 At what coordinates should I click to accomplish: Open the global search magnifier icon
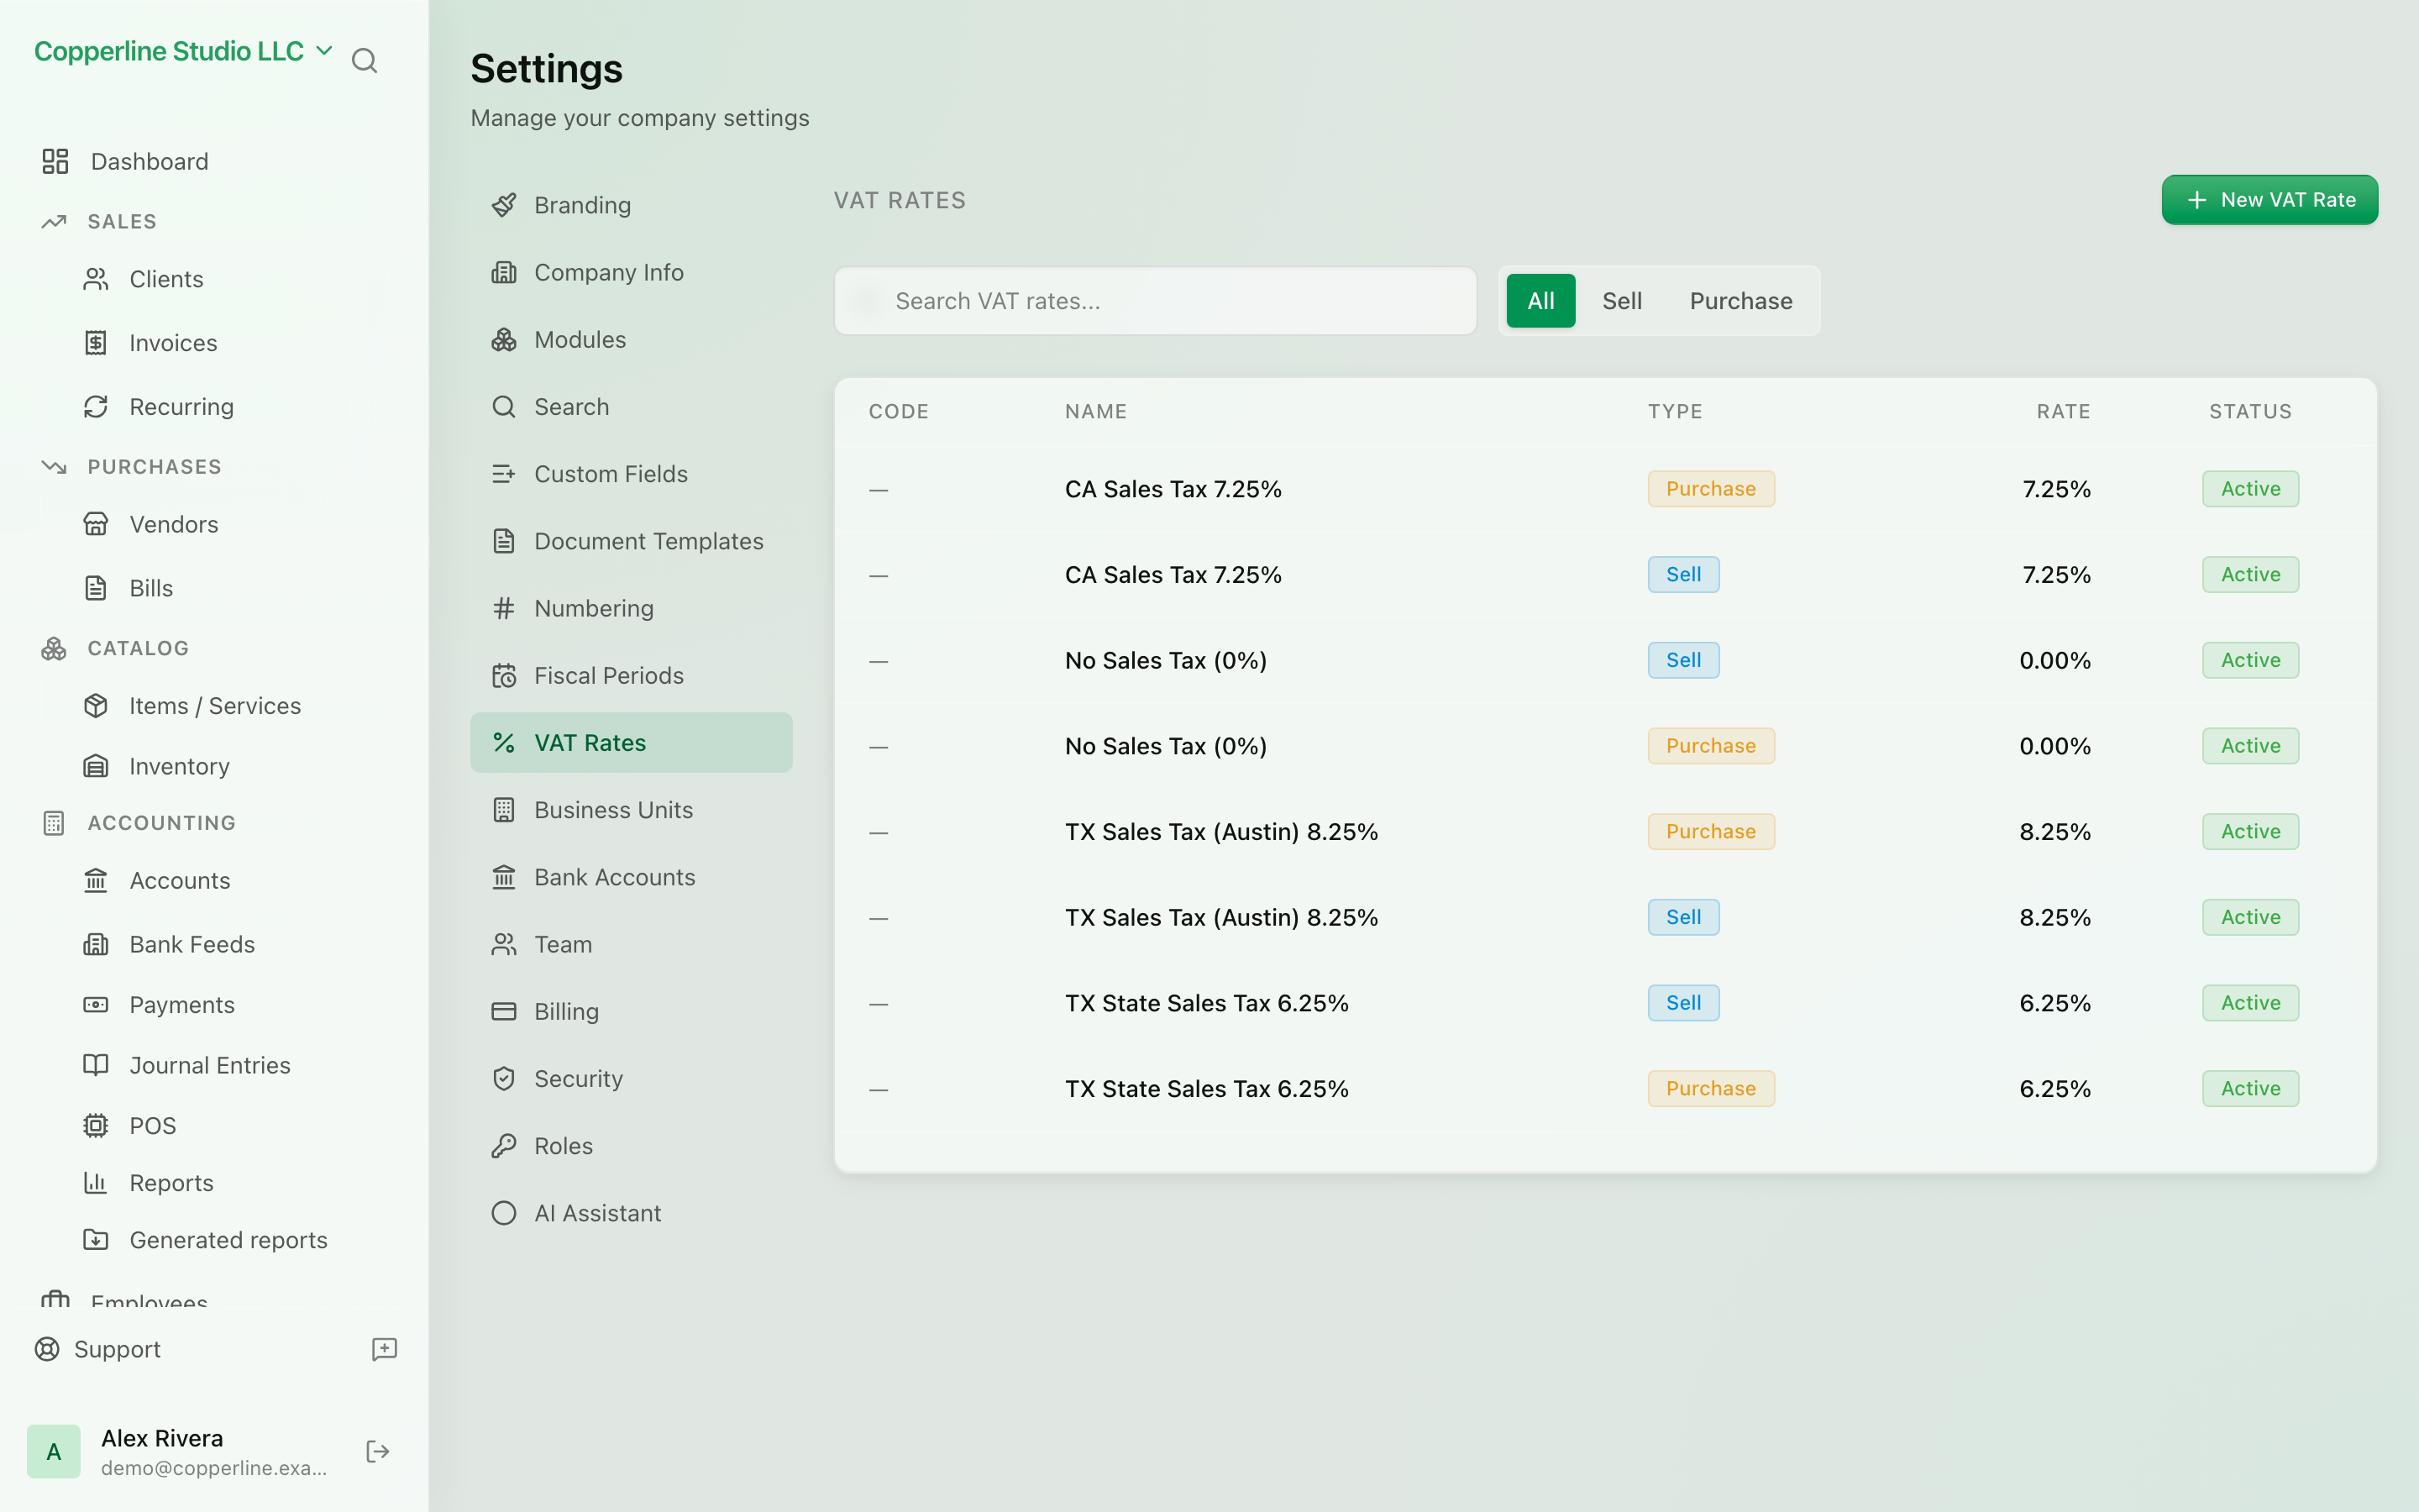pyautogui.click(x=364, y=61)
